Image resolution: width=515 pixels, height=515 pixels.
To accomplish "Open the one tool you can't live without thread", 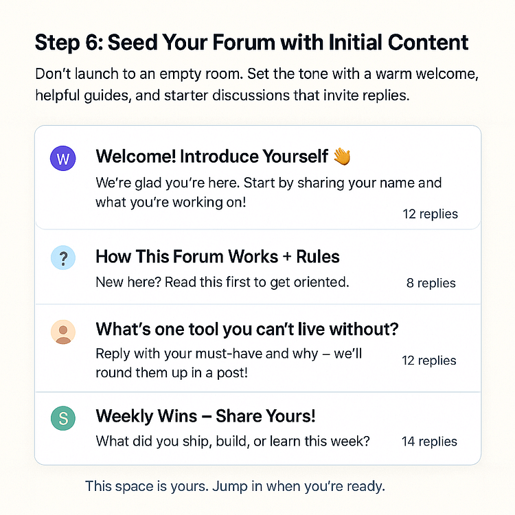I will point(247,329).
